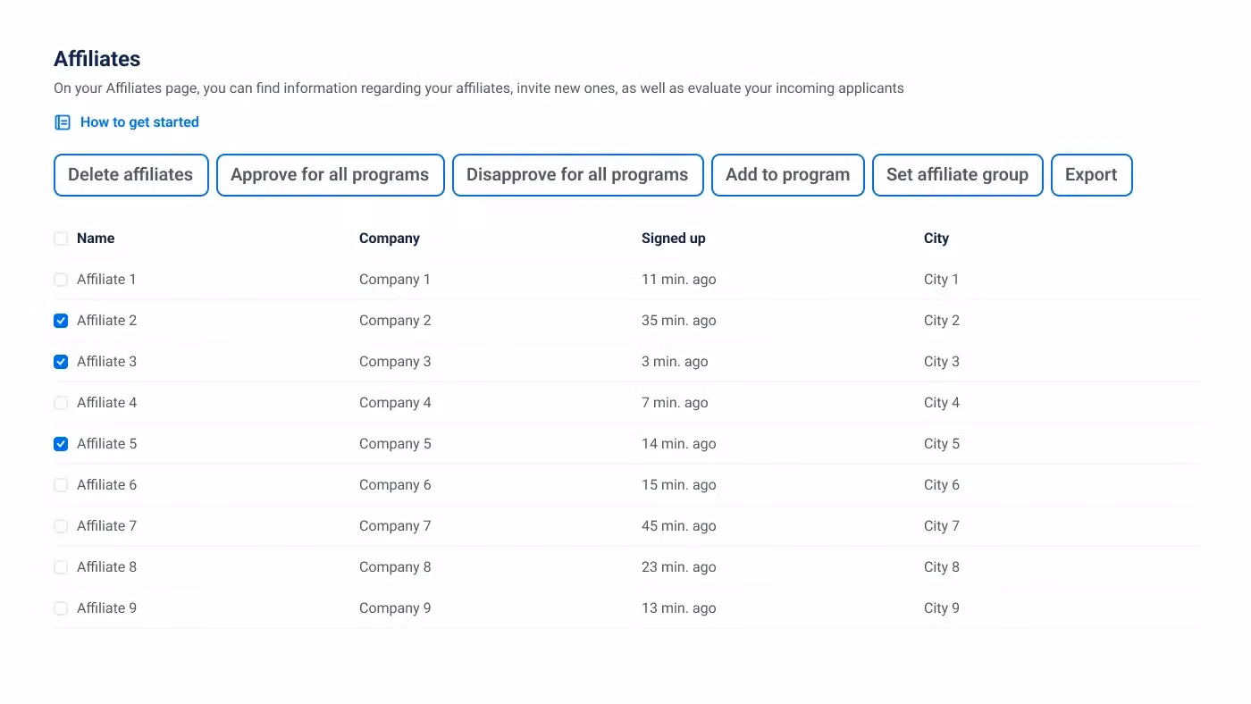Tick the Affiliate 6 checkbox

tap(61, 485)
